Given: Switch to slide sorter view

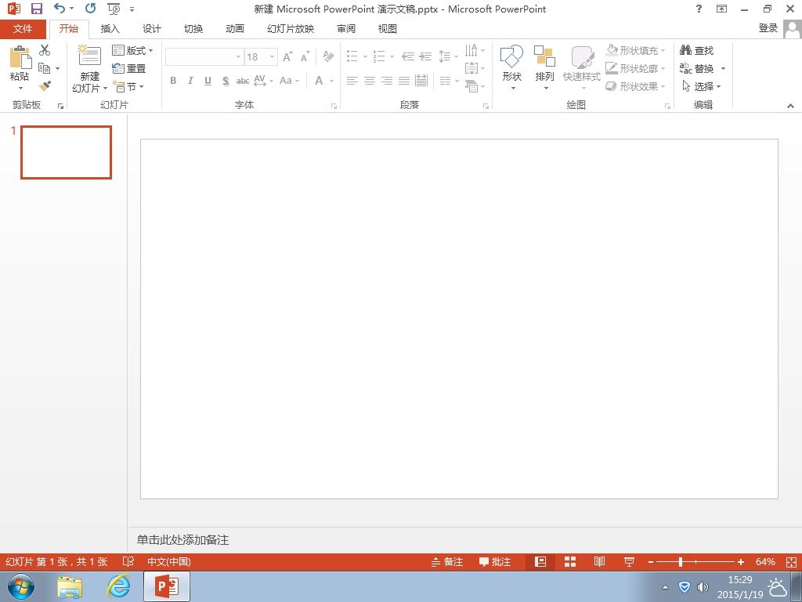Looking at the screenshot, I should tap(570, 562).
